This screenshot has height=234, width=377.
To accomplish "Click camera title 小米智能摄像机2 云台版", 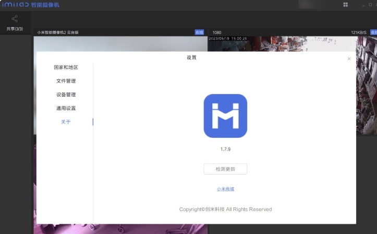I will [x=58, y=32].
